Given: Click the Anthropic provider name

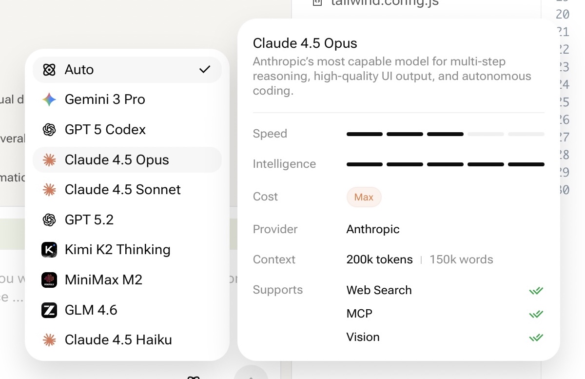Looking at the screenshot, I should coord(373,229).
